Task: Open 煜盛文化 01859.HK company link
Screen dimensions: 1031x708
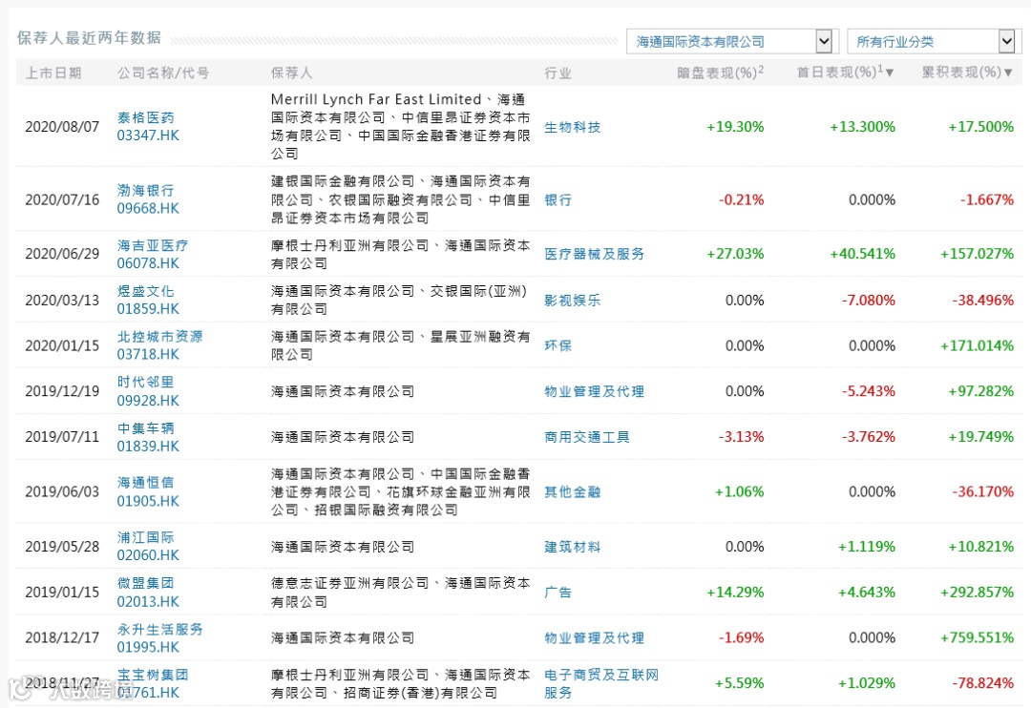Action: coord(148,300)
